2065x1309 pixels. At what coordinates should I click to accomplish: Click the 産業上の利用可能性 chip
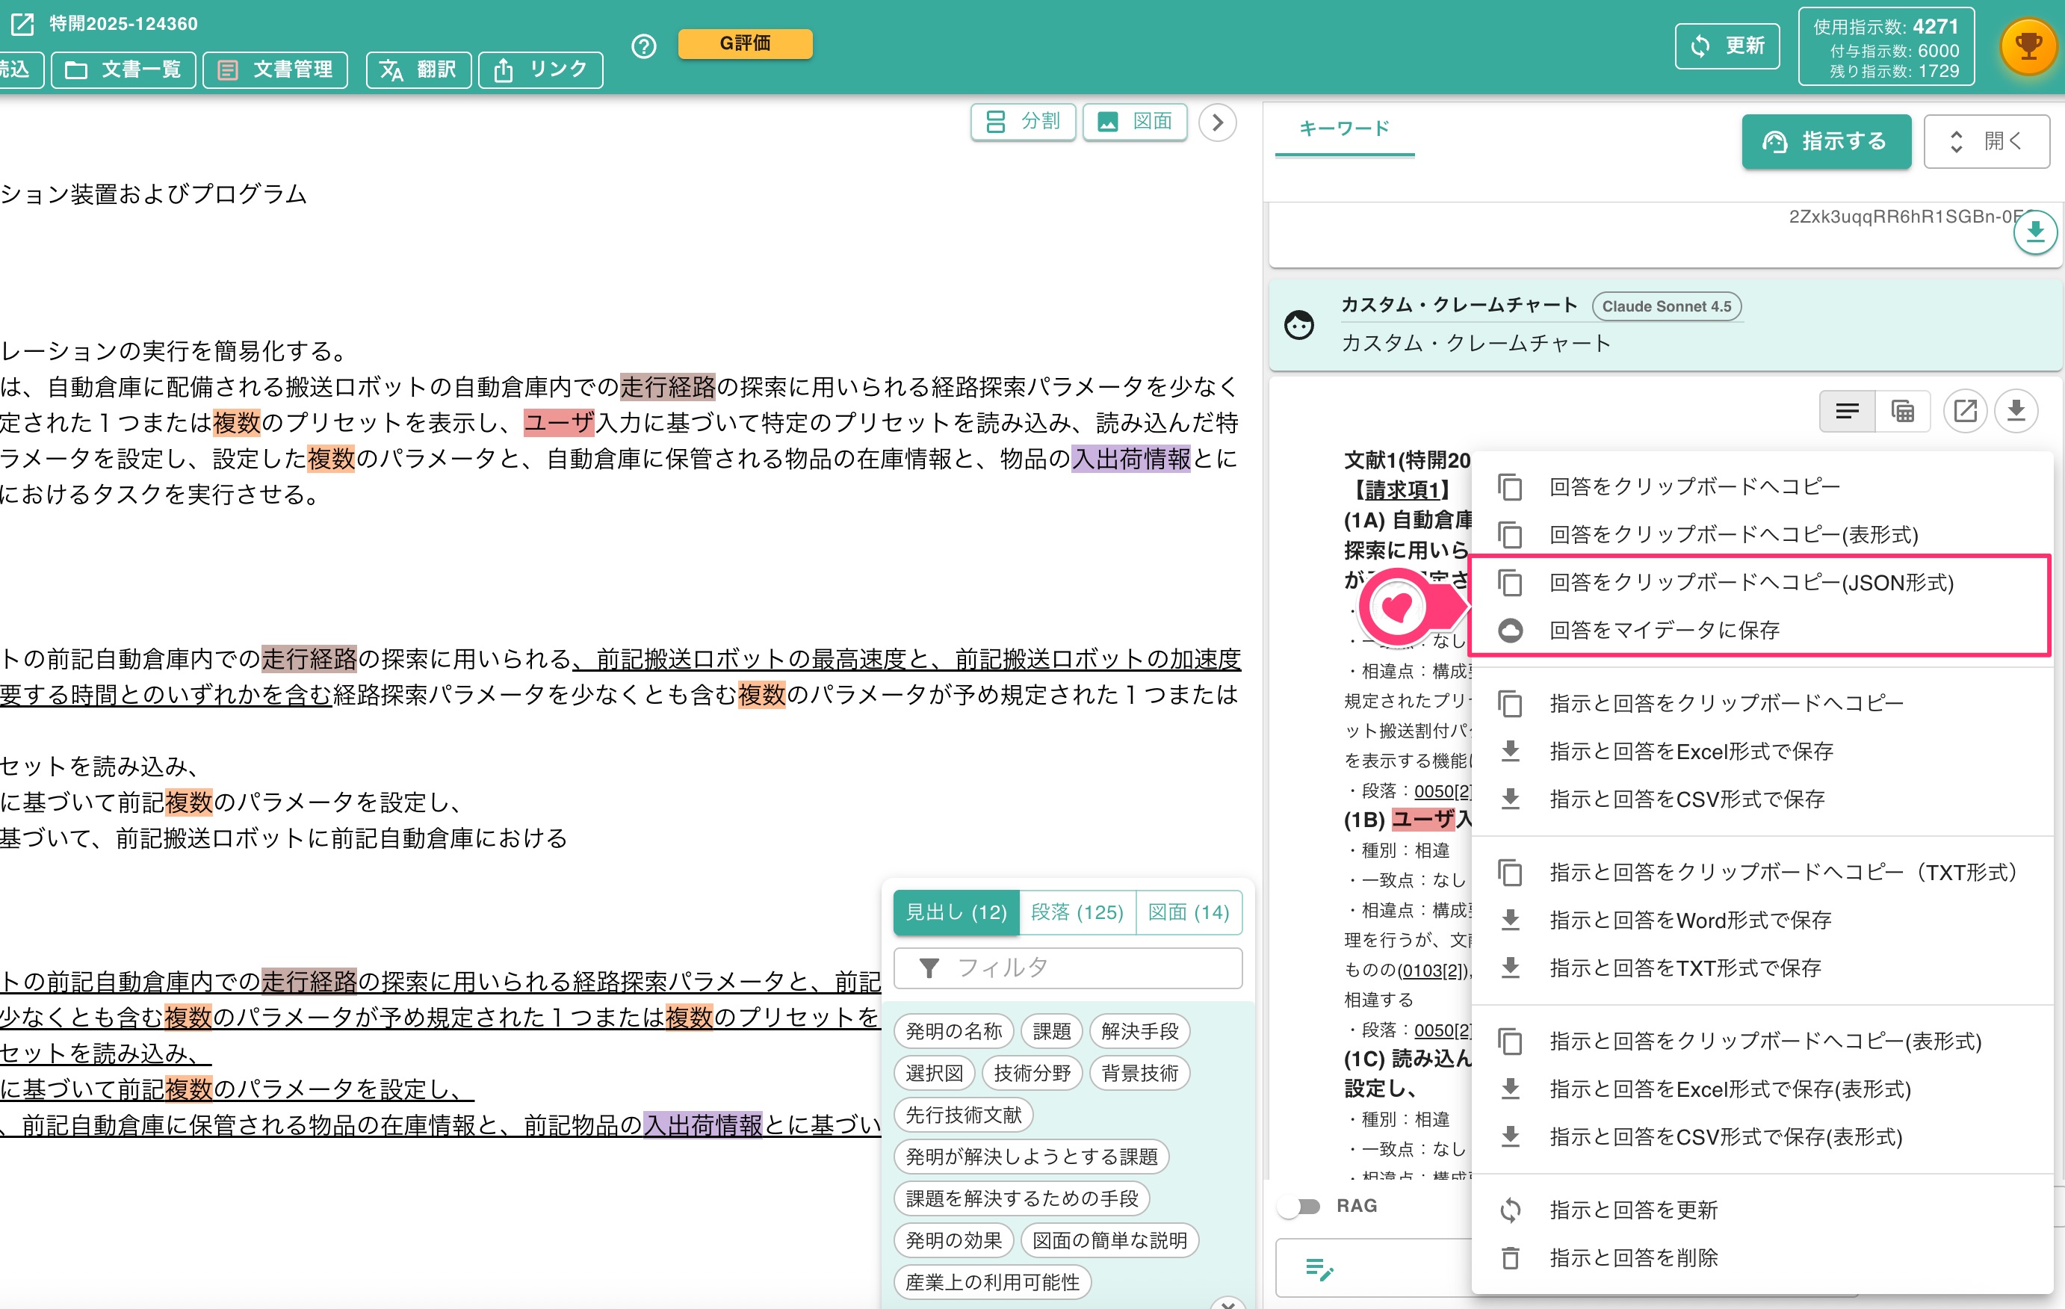tap(992, 1284)
